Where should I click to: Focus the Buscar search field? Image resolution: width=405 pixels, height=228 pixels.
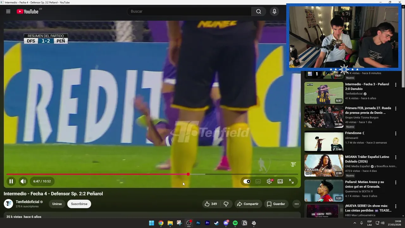189,11
